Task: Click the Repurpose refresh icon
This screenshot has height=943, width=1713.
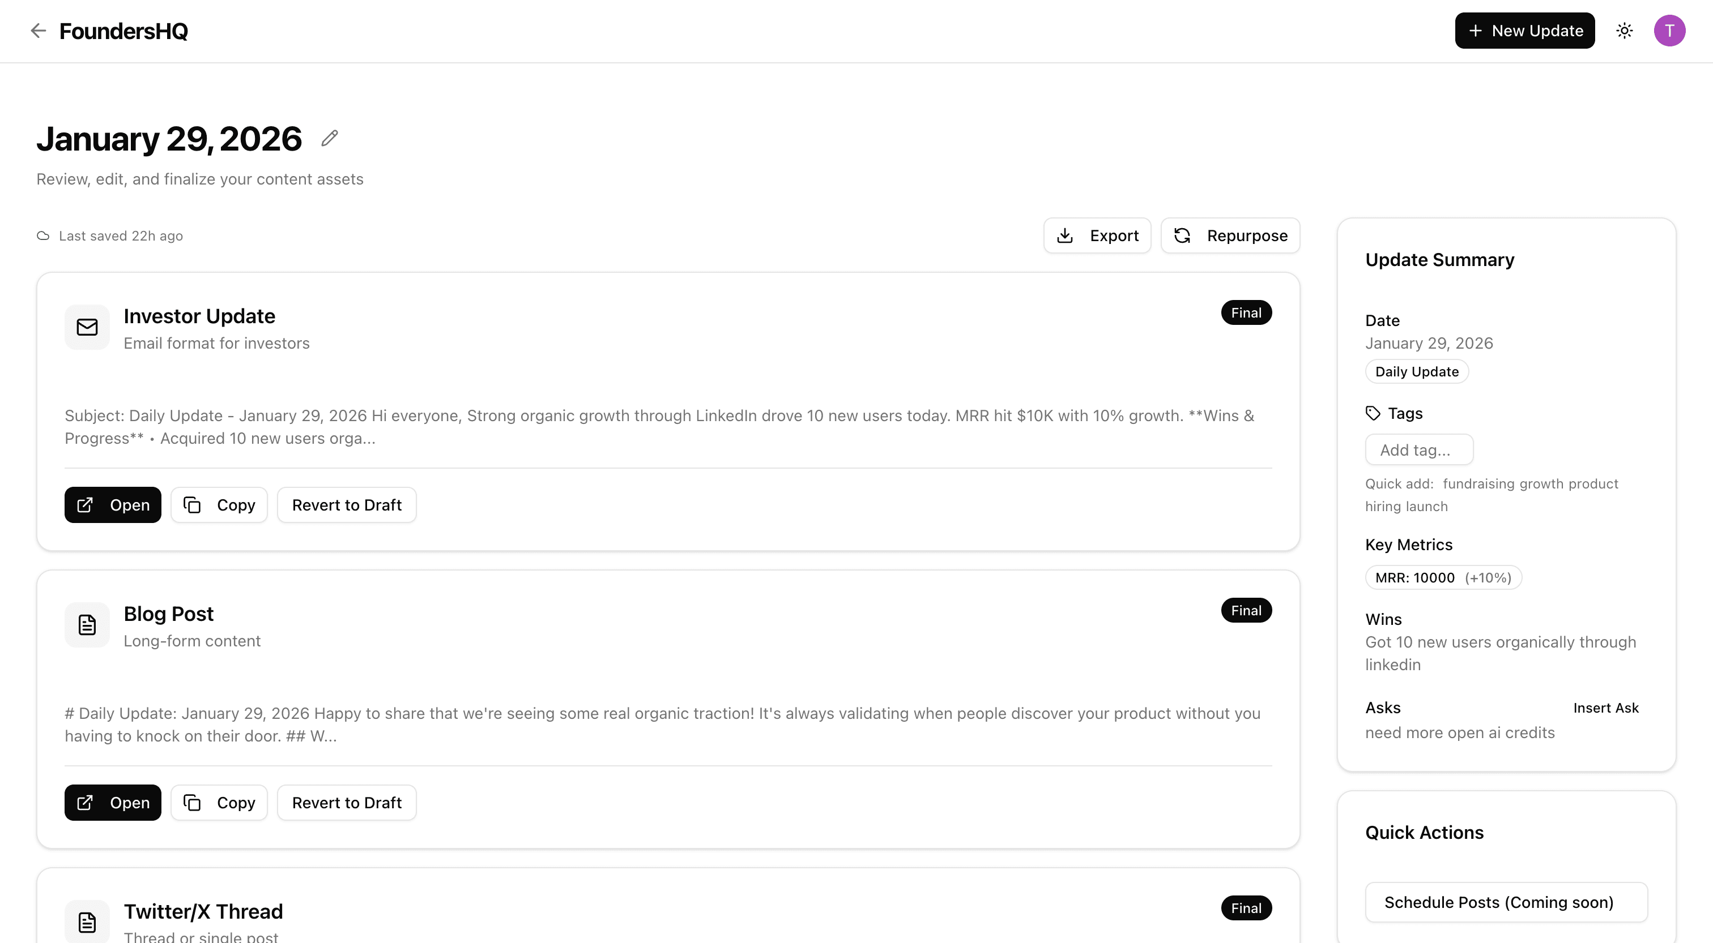Action: click(1183, 235)
